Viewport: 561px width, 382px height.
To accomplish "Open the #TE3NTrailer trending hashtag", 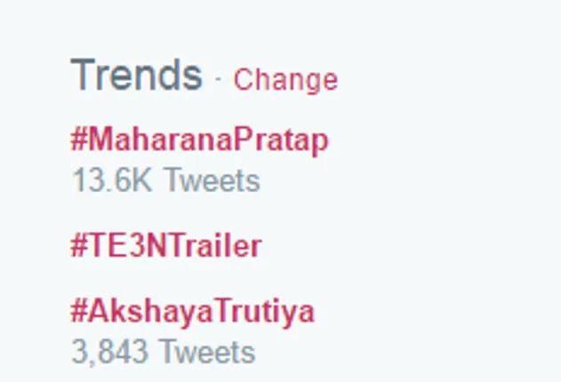I will pos(166,245).
